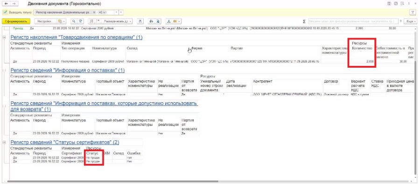Select the 'Дата реализации' column header
Viewport: 420px width, 184px height.
(x=236, y=84)
